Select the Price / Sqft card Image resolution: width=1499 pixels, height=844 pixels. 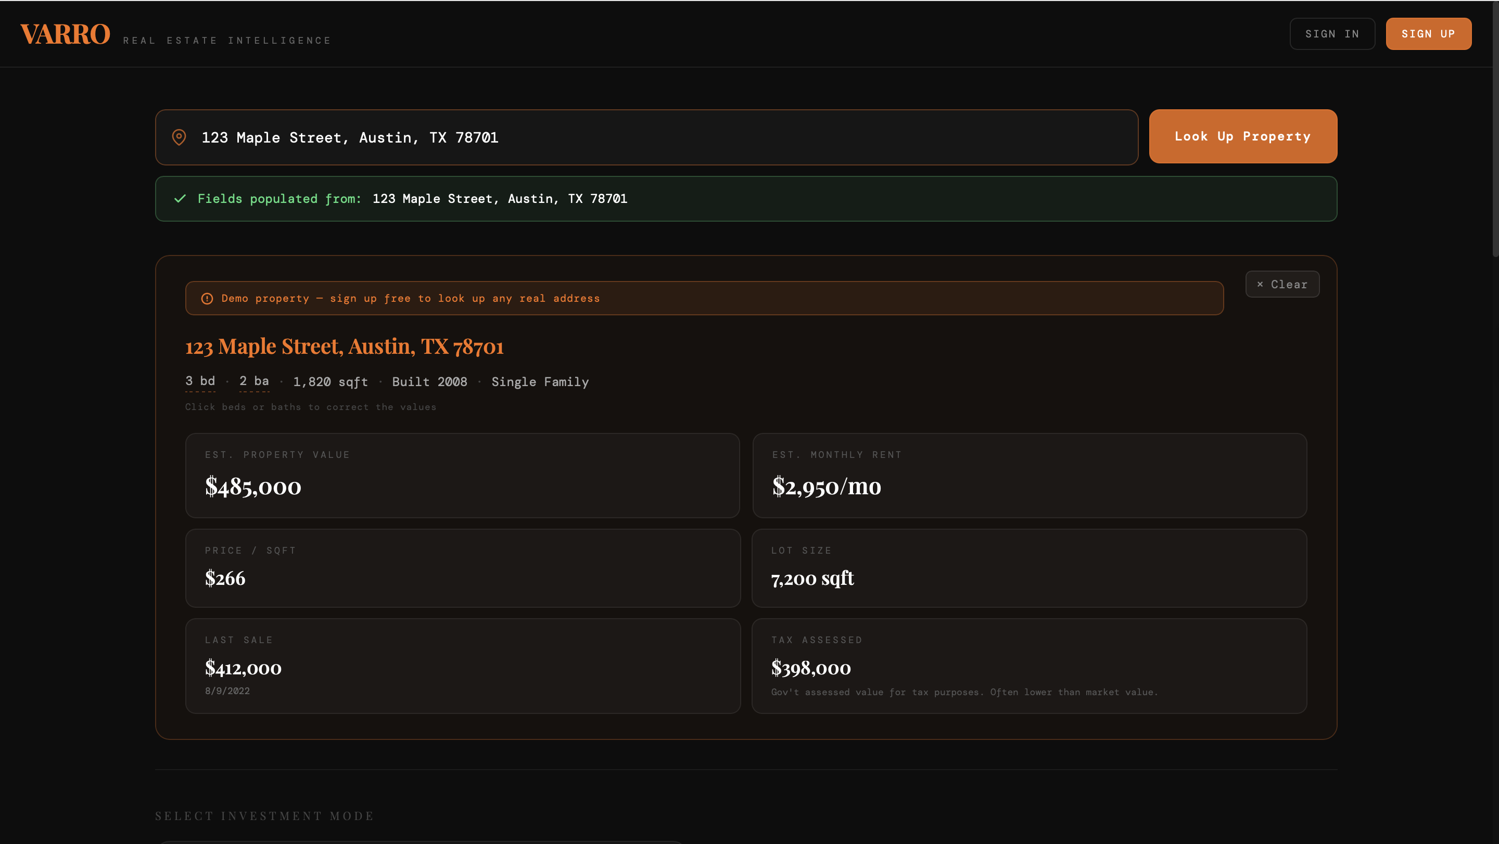pos(462,568)
